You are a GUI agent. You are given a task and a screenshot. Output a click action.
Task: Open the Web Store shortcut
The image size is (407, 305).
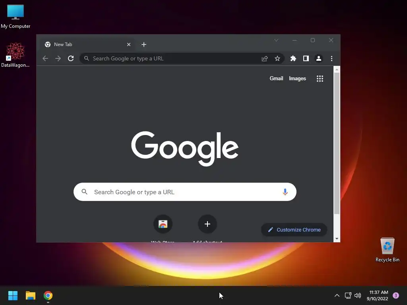[163, 224]
